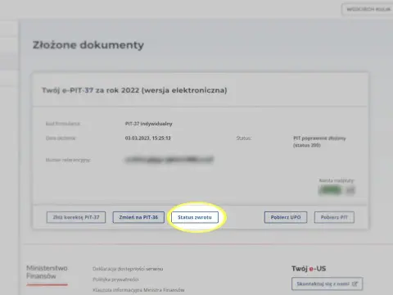The width and height of the screenshot is (393, 295).
Task: Click Złóż korektę PIT-37 button
Action: [x=76, y=217]
